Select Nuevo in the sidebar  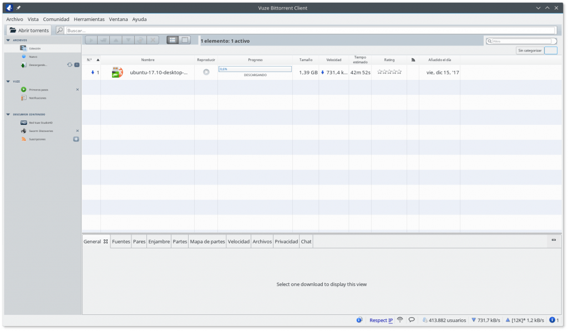pos(33,57)
